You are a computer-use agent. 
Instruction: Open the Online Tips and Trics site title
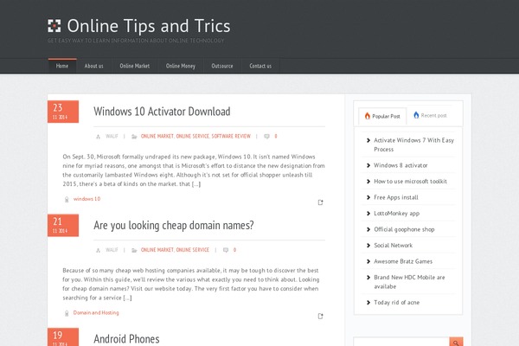[x=149, y=26]
